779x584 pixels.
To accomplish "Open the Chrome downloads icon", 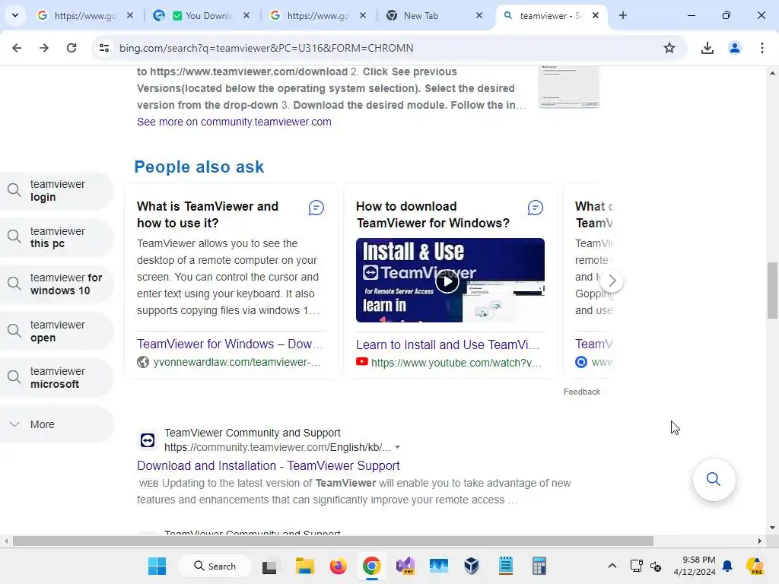I will [707, 48].
